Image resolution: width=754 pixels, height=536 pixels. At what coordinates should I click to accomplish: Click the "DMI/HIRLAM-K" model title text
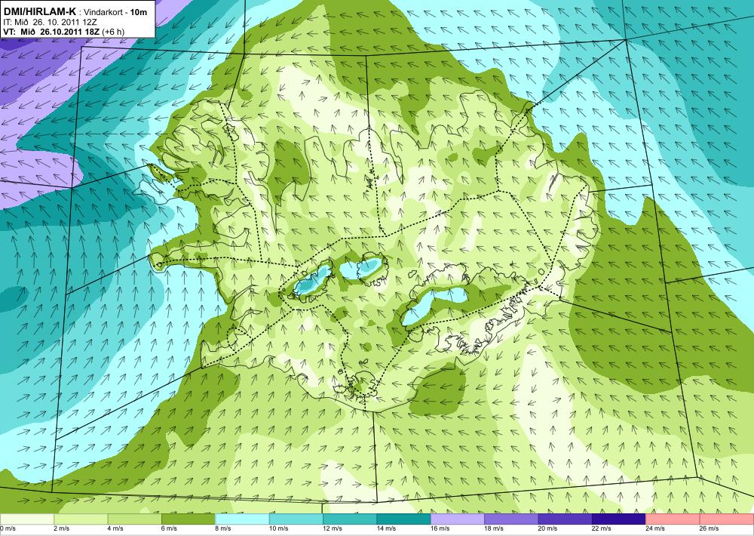(39, 11)
